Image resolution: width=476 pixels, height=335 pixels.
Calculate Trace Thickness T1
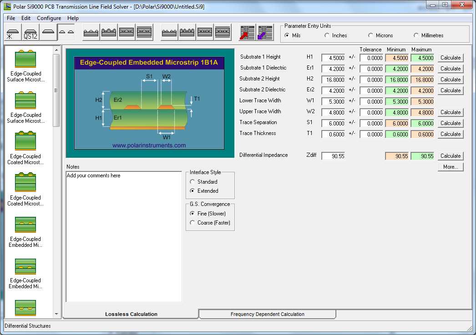click(451, 134)
